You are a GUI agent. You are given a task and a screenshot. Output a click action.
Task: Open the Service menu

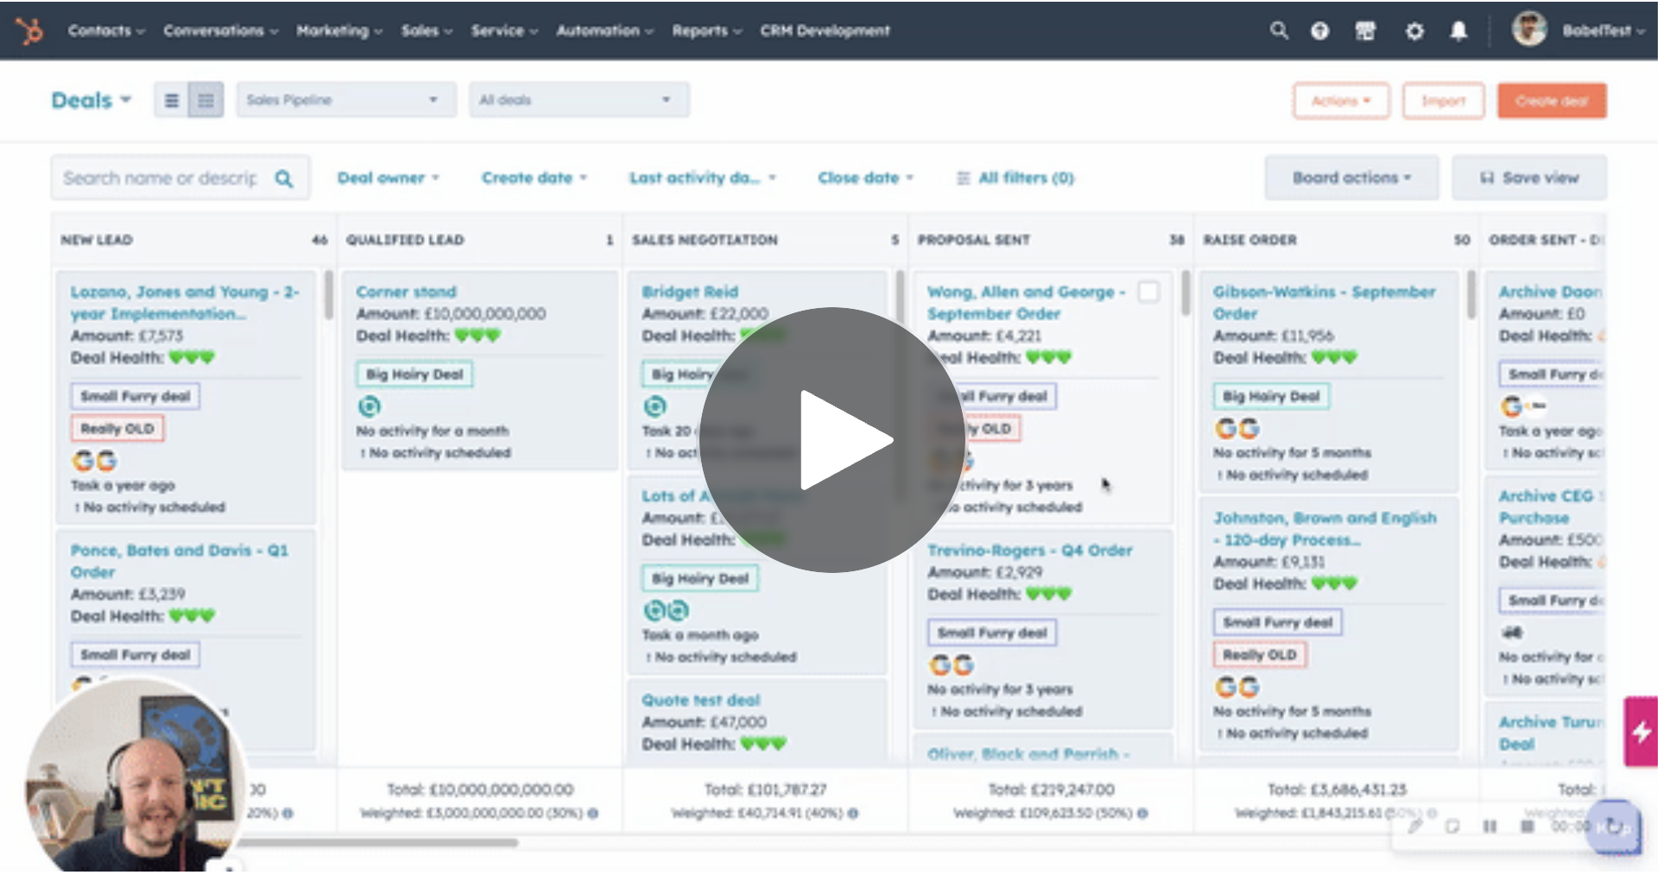(506, 31)
